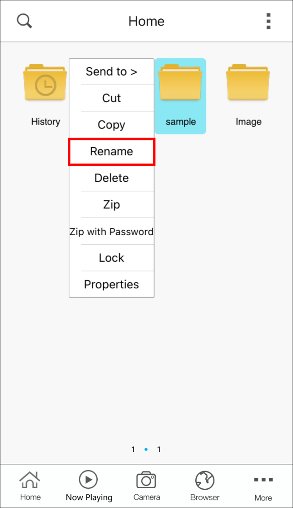The height and width of the screenshot is (508, 293).
Task: Select Lock in the context menu
Action: pos(111,258)
